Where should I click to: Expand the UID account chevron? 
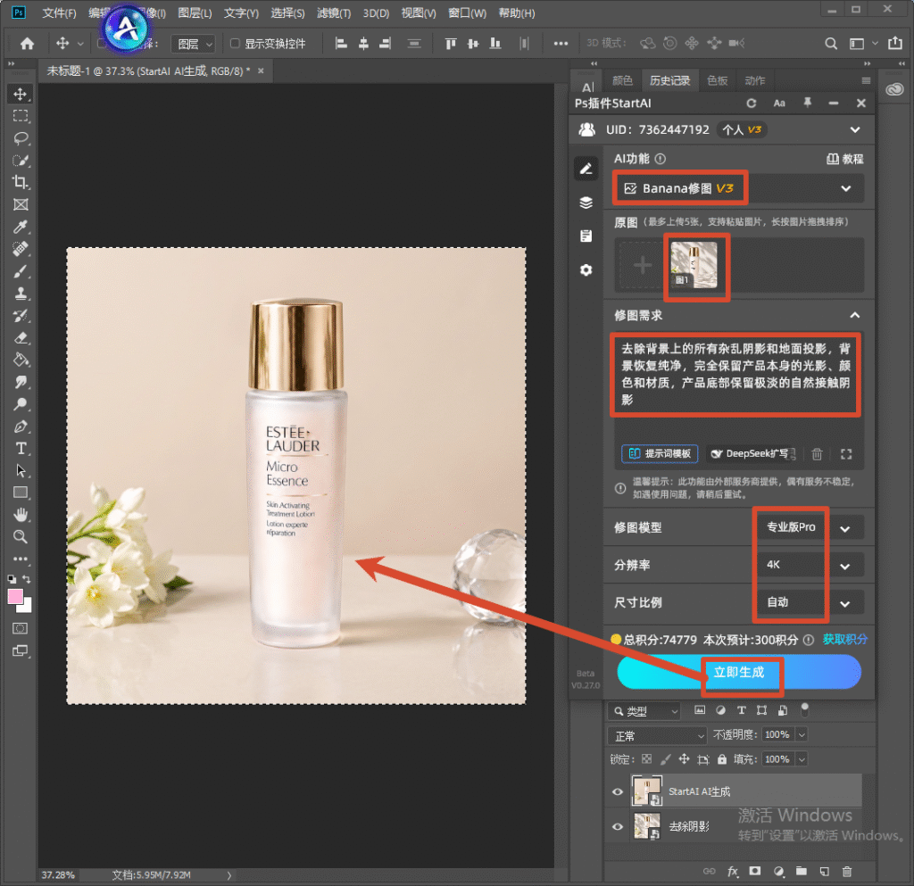(855, 130)
